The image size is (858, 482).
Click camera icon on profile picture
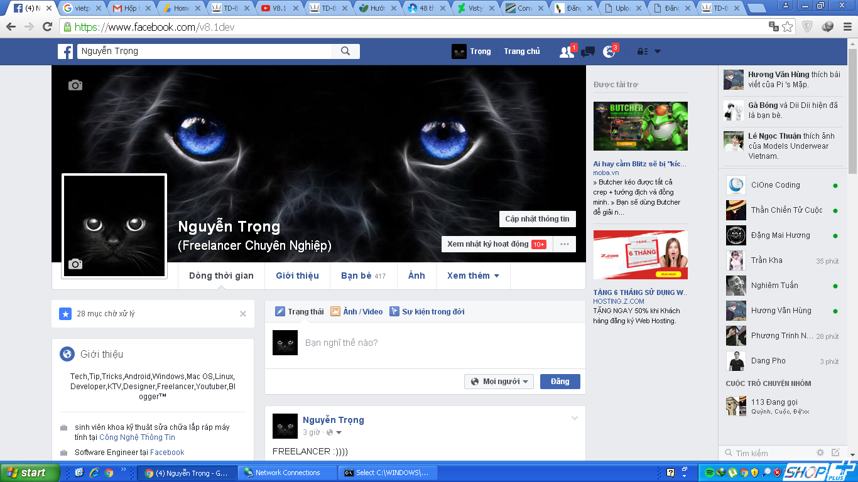click(75, 264)
